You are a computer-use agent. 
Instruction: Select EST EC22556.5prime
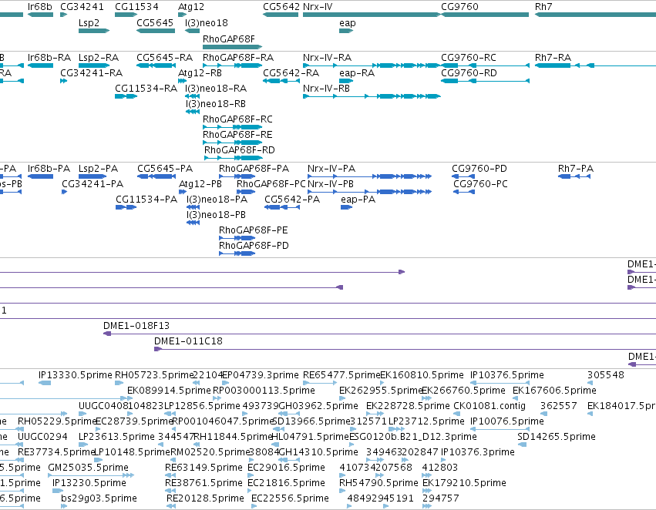click(x=290, y=498)
